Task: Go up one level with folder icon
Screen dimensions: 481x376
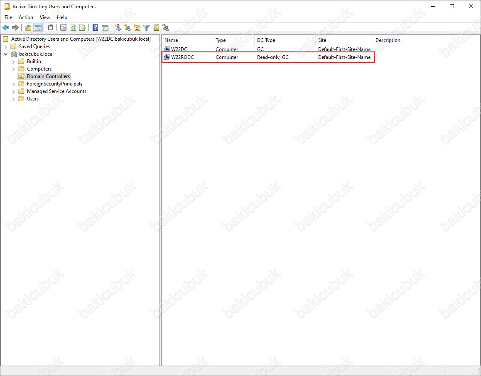Action: coord(28,28)
